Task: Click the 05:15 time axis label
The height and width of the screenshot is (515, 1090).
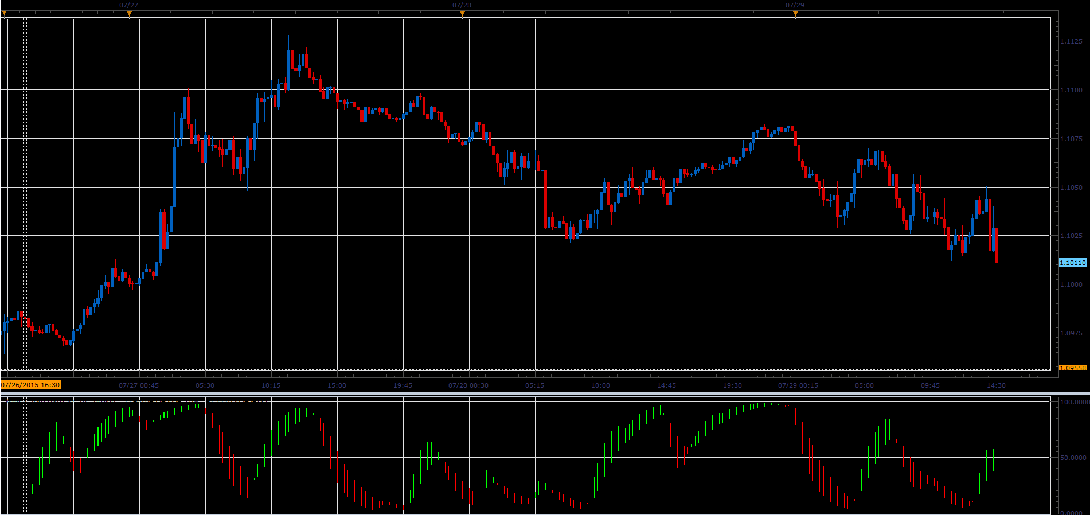Action: click(534, 385)
